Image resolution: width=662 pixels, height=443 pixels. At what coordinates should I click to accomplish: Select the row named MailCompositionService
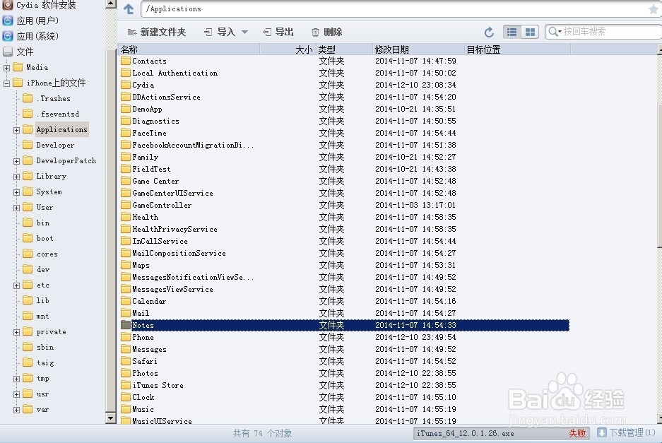(x=344, y=253)
